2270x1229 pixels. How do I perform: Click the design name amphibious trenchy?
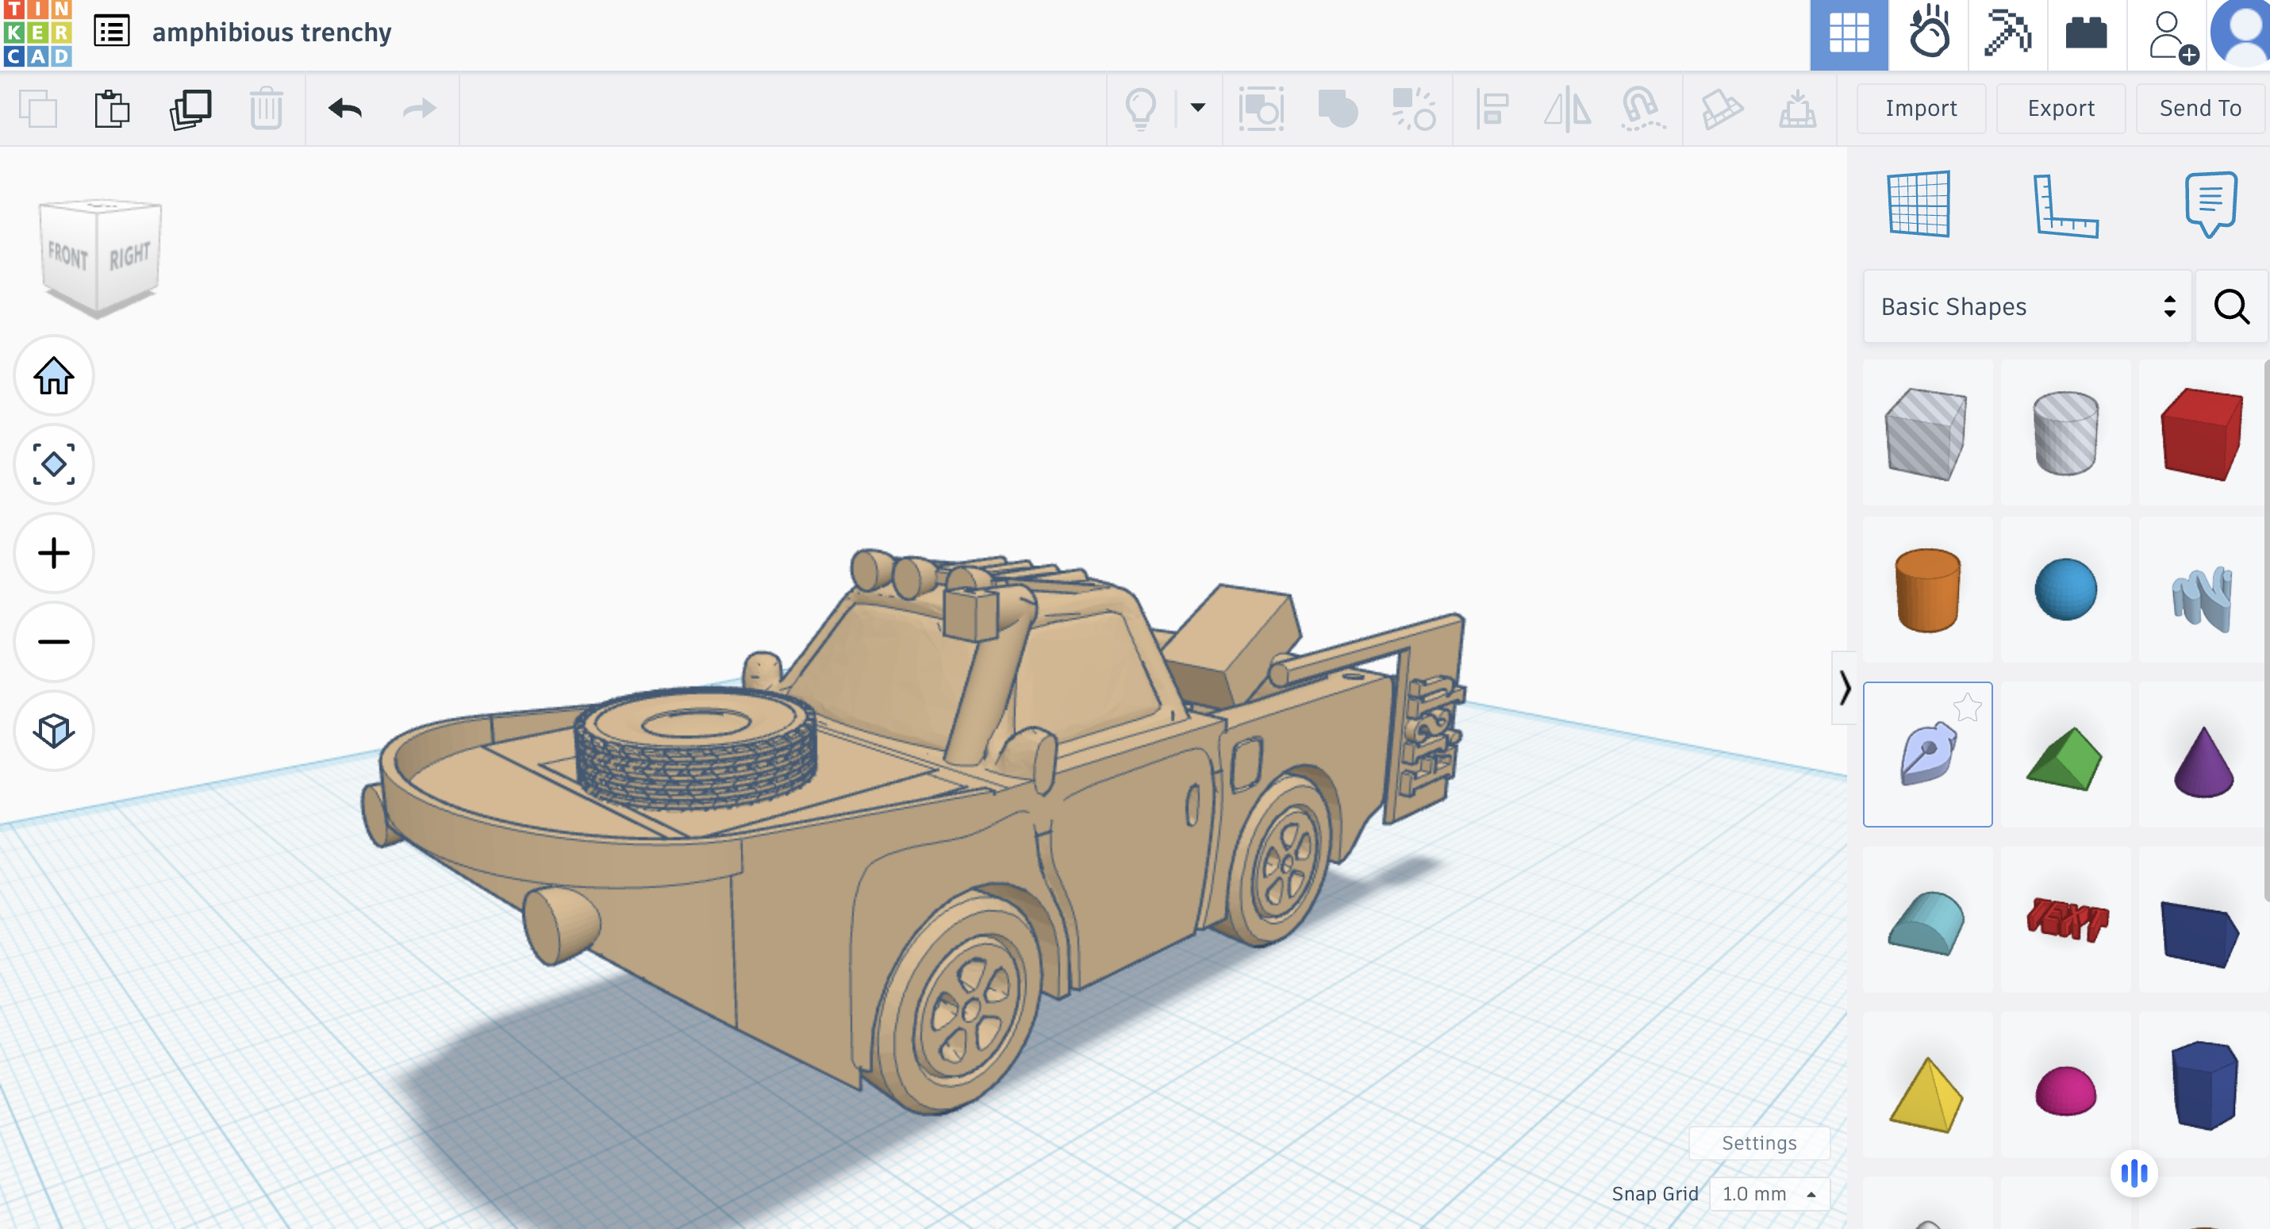pyautogui.click(x=271, y=32)
